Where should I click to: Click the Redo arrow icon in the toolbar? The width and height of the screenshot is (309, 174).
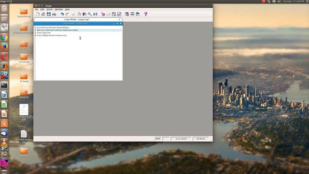(x=68, y=14)
